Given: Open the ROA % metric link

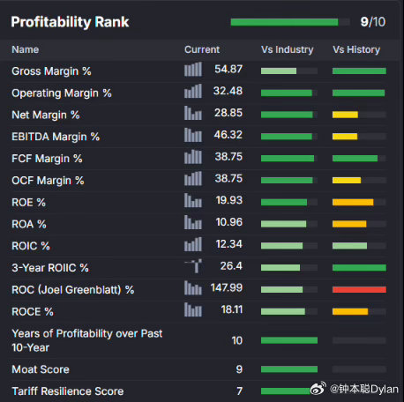Looking at the screenshot, I should click(29, 224).
